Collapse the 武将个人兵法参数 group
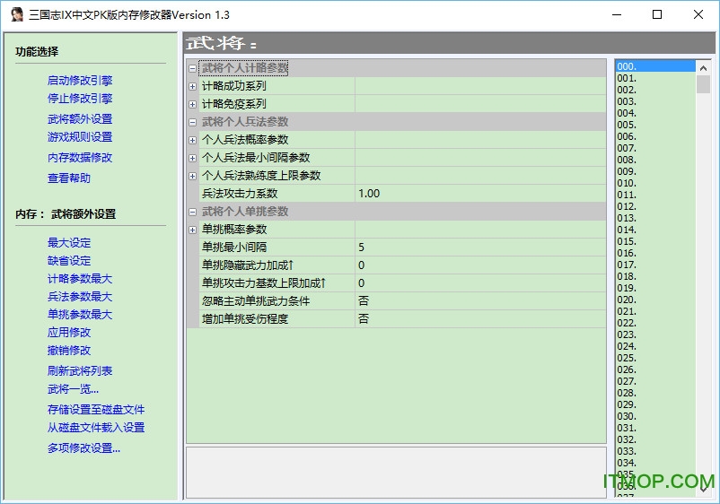This screenshot has width=720, height=504. [192, 122]
